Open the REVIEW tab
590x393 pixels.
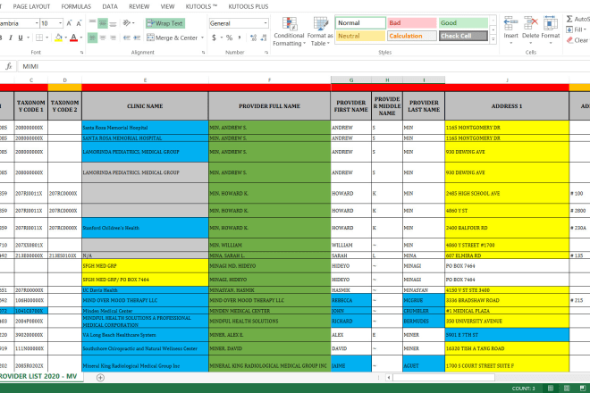pyautogui.click(x=139, y=7)
